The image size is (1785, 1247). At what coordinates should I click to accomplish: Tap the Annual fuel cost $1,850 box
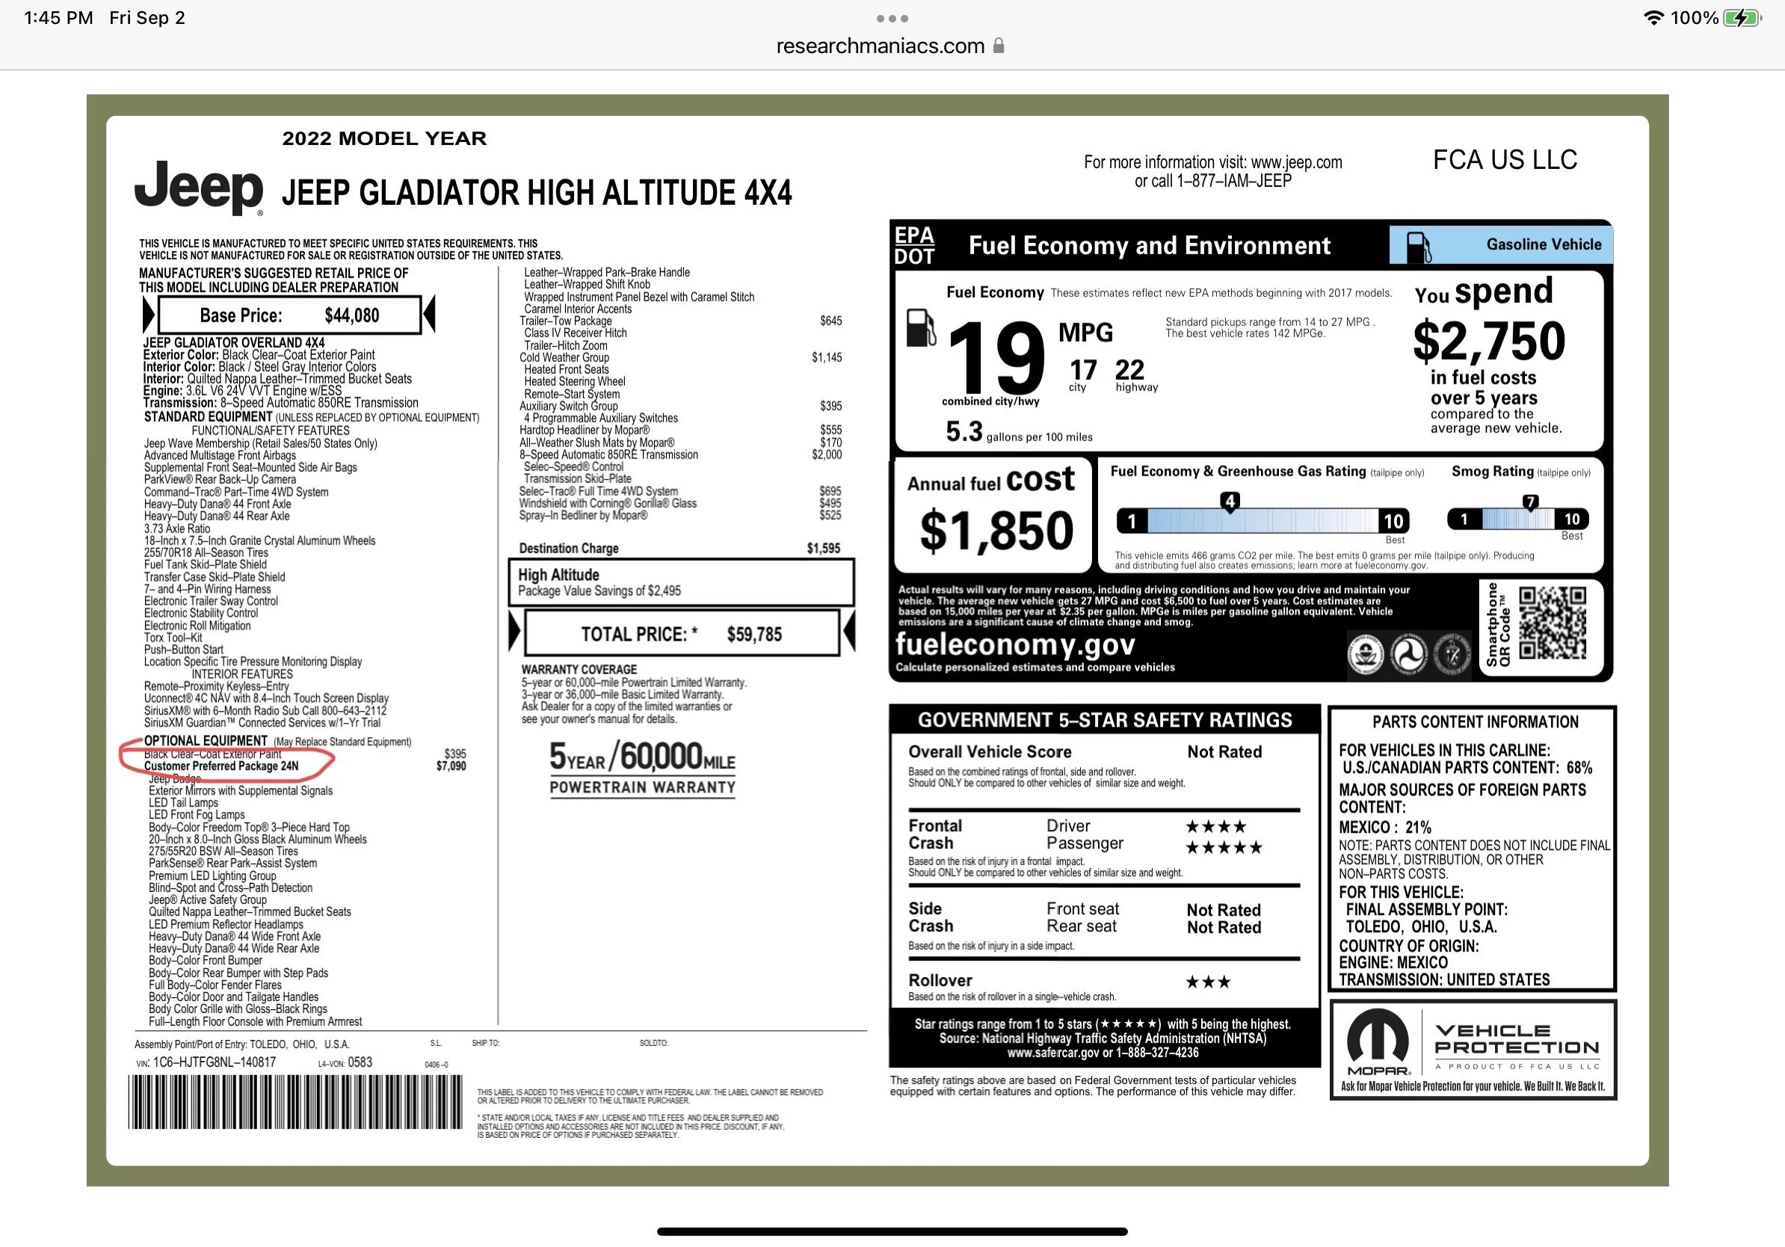(x=993, y=515)
